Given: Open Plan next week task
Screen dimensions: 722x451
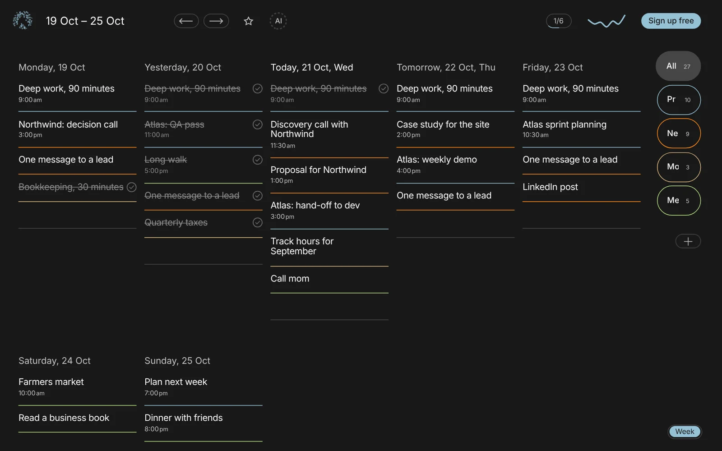Looking at the screenshot, I should tap(203, 387).
